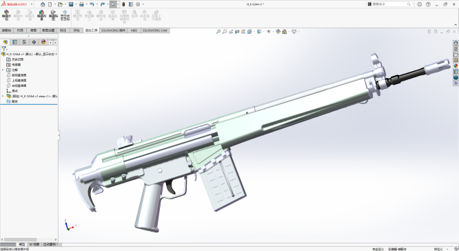459x251 pixels.
Task: Expand SolidWorks menu arrow next to logo
Action: (x=32, y=4)
